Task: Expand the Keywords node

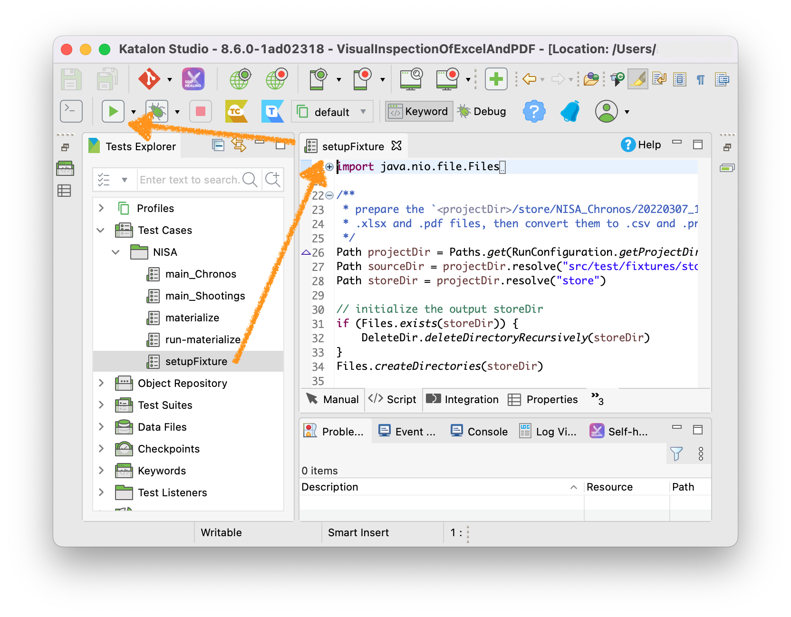Action: [x=101, y=470]
